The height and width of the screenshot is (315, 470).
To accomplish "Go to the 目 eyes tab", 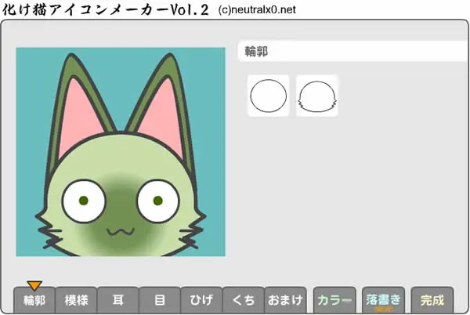I will 160,300.
